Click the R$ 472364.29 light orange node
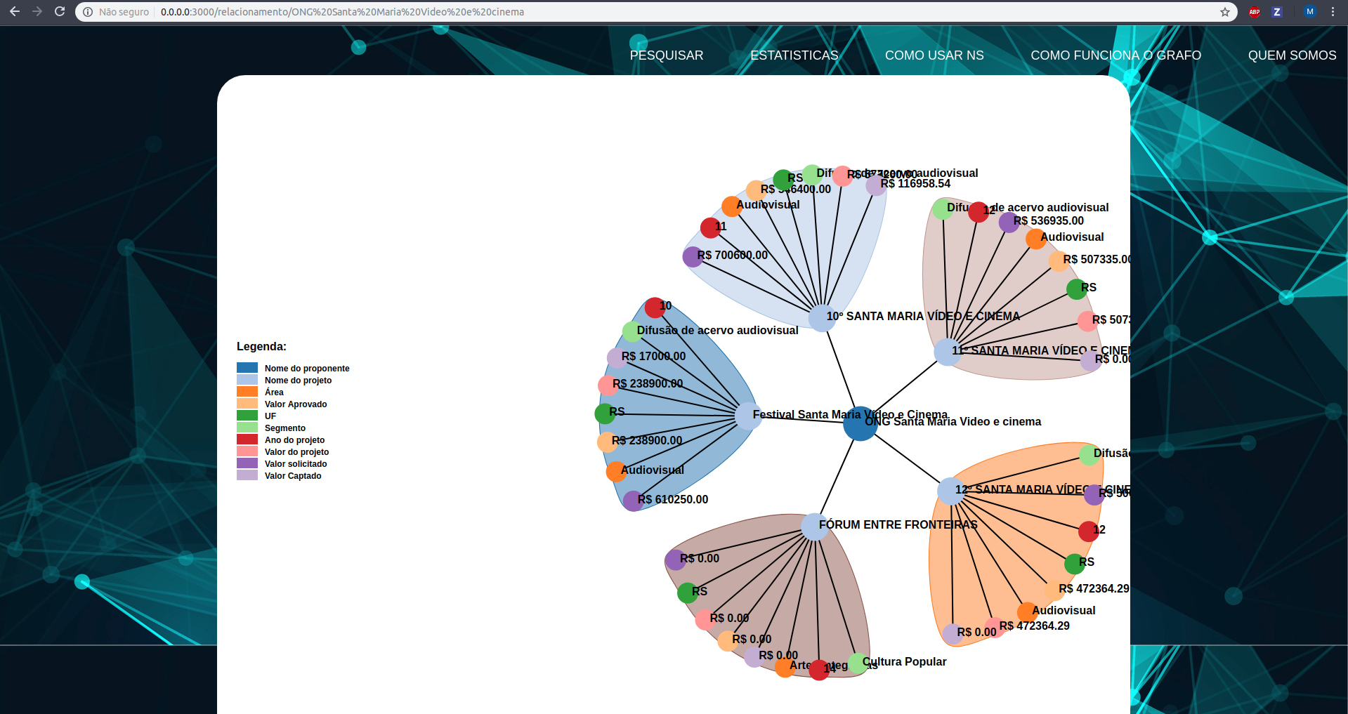Viewport: 1348px width, 714px height. click(x=1054, y=590)
